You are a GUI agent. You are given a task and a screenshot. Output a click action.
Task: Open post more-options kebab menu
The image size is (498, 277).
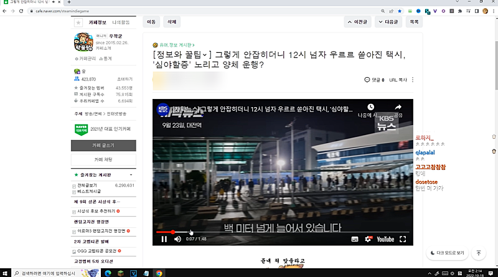click(413, 80)
